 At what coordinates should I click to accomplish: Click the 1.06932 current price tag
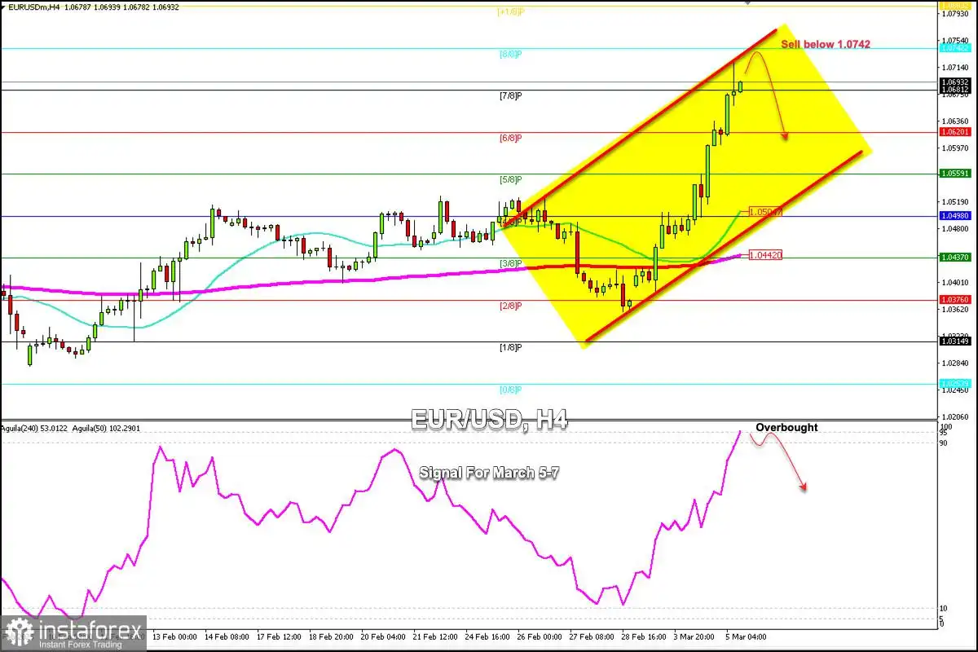[x=956, y=82]
